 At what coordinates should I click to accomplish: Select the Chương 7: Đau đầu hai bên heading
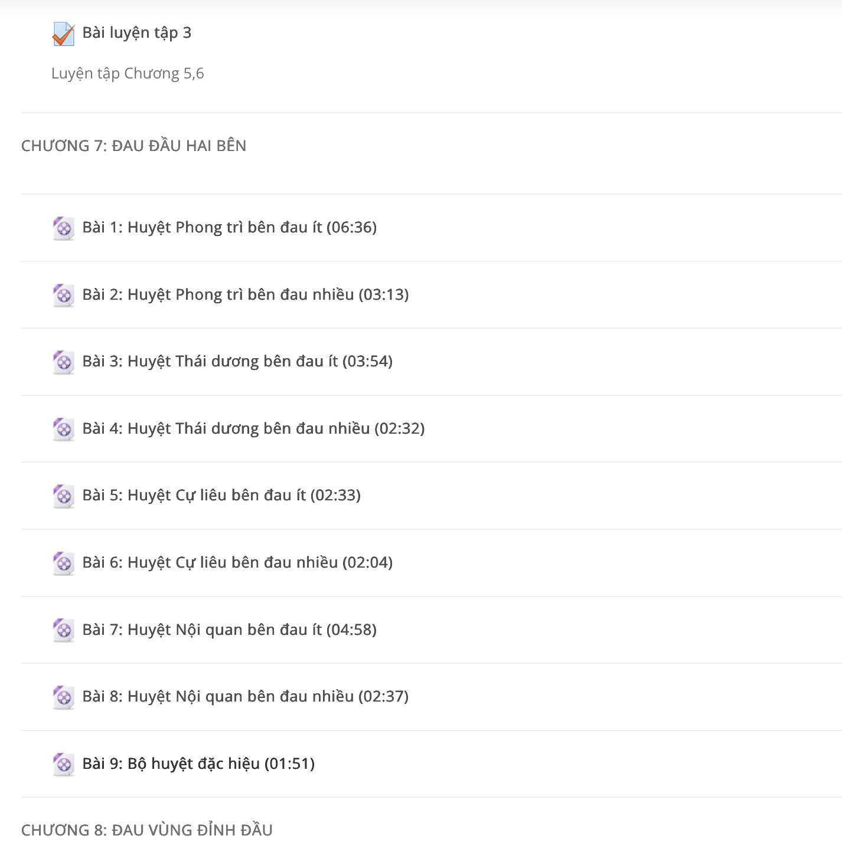pos(134,146)
